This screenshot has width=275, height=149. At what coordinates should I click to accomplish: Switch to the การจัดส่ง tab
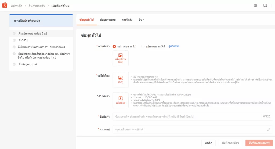127,20
